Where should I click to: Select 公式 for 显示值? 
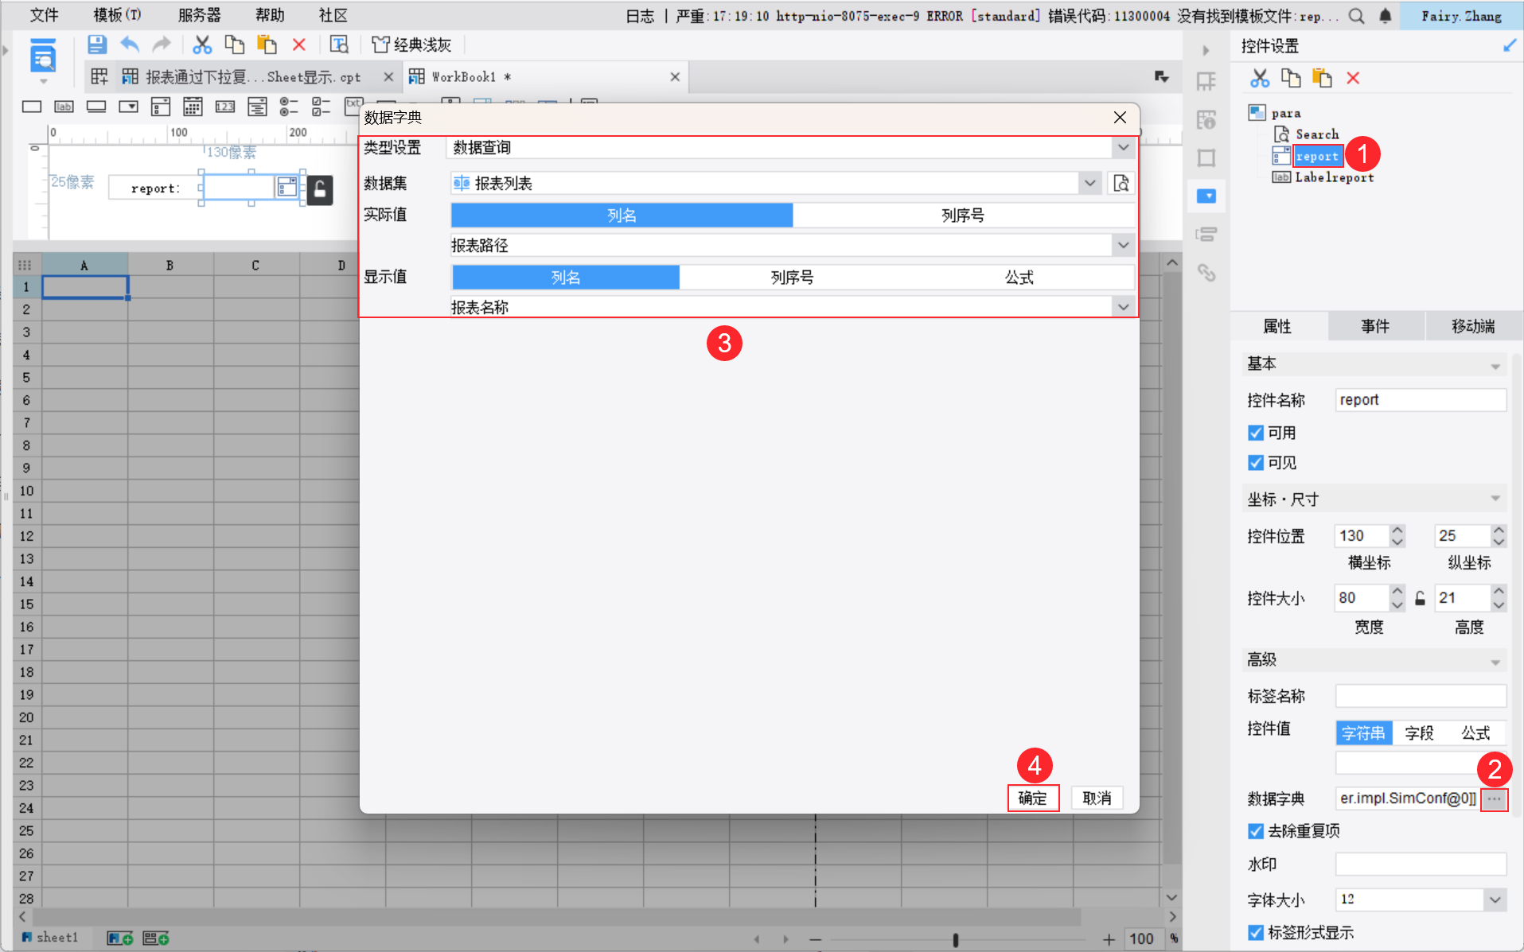(x=1019, y=278)
